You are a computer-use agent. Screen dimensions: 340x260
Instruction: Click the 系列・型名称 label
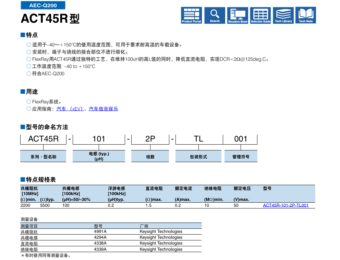pos(43,156)
